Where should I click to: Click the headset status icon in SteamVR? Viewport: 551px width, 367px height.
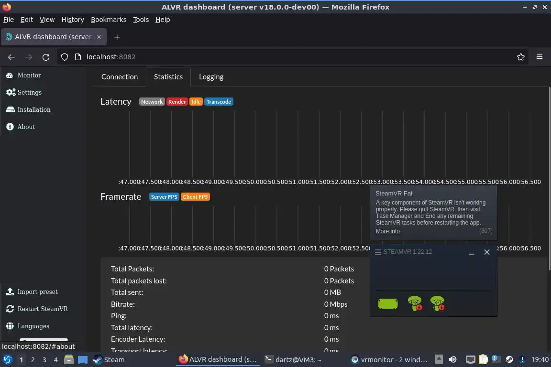coord(387,304)
